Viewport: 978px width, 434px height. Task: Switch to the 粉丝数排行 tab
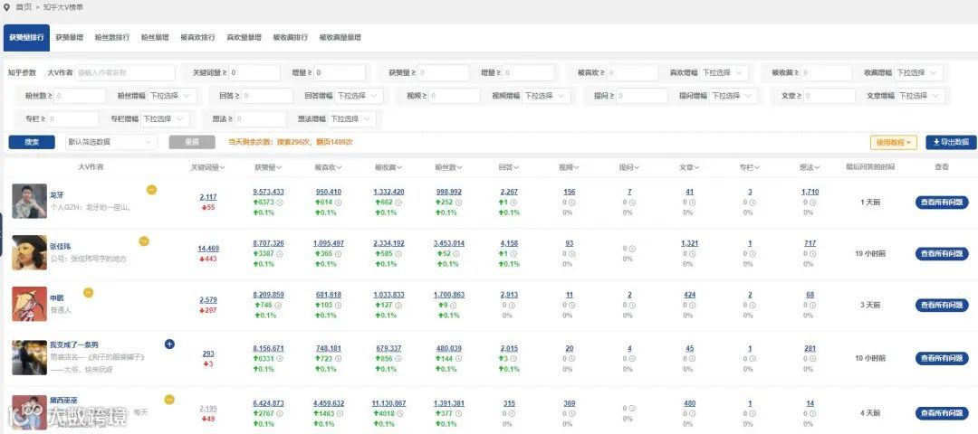click(112, 37)
